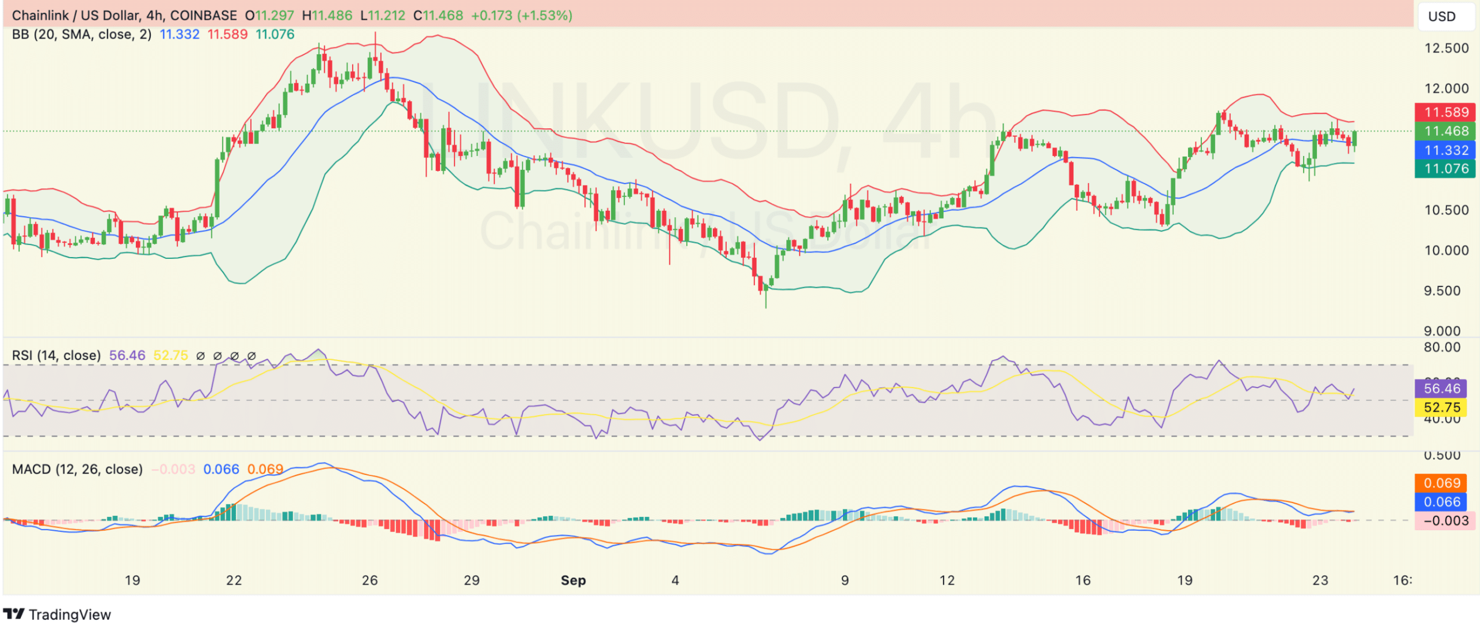Screen dimensions: 1480x625
Task: Click the +0.173 (+1.53%) change value
Action: click(x=521, y=16)
